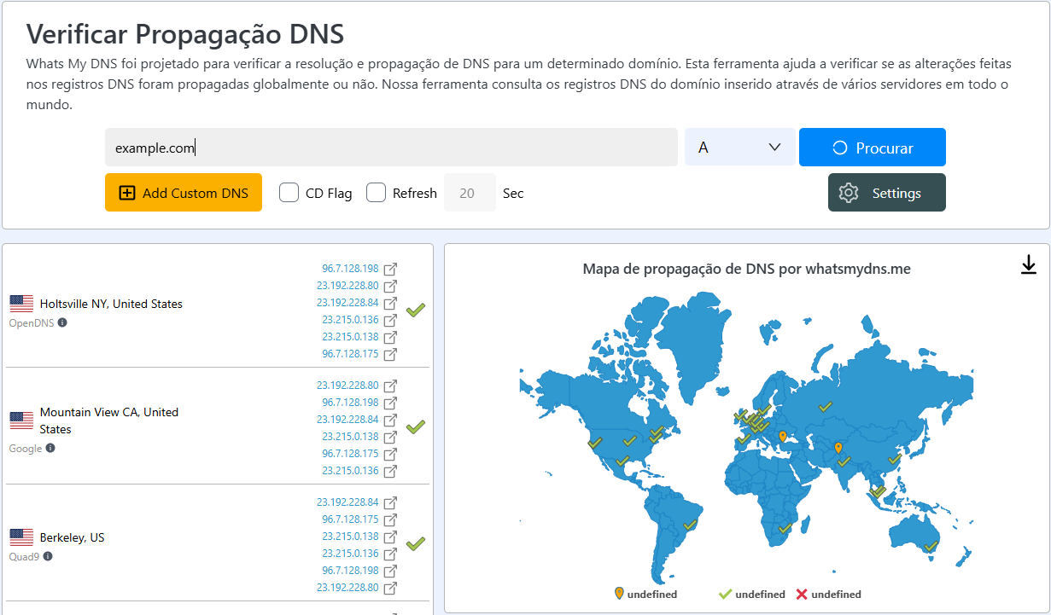Click external-link icon beside 23.192.228.80 in Mountain View row
1051x615 pixels.
[390, 386]
